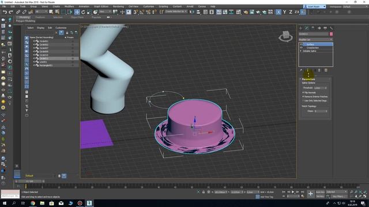Click the time slider handle

coord(30,182)
